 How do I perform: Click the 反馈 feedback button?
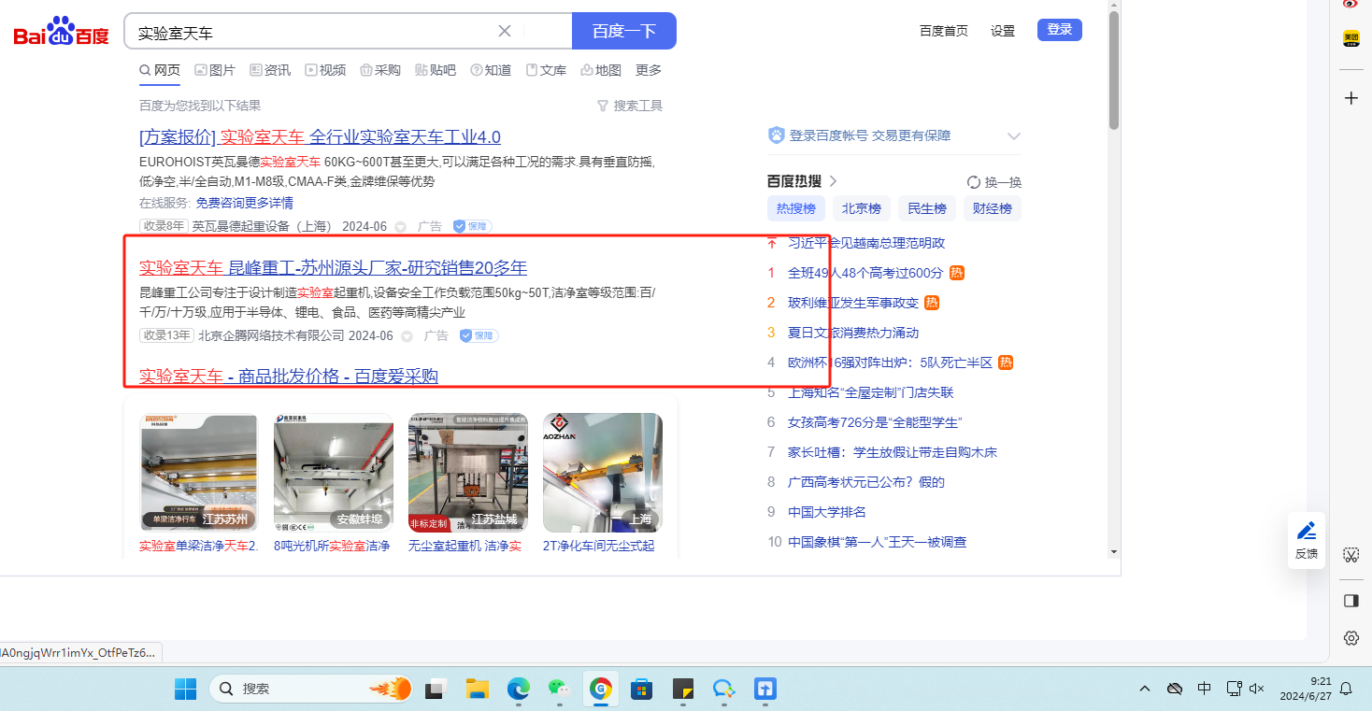[x=1307, y=540]
